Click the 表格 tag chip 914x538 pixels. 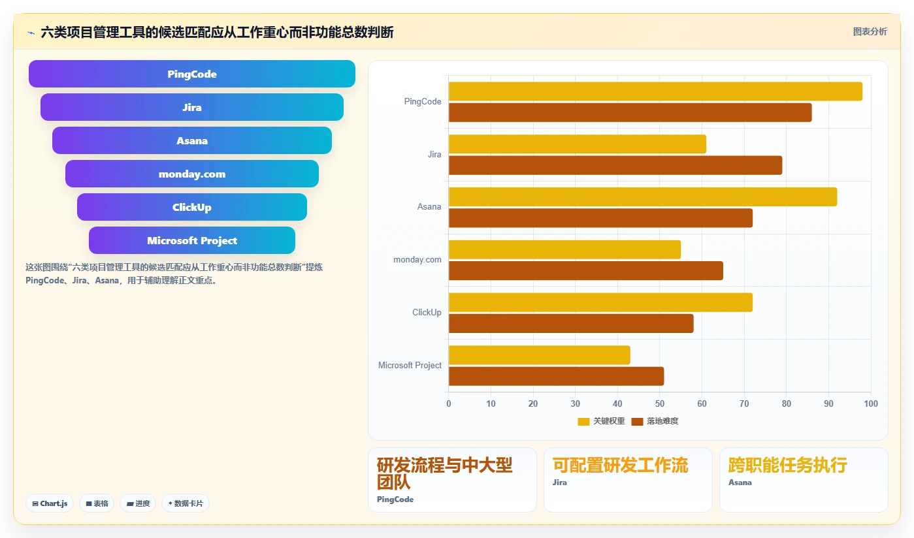click(97, 503)
